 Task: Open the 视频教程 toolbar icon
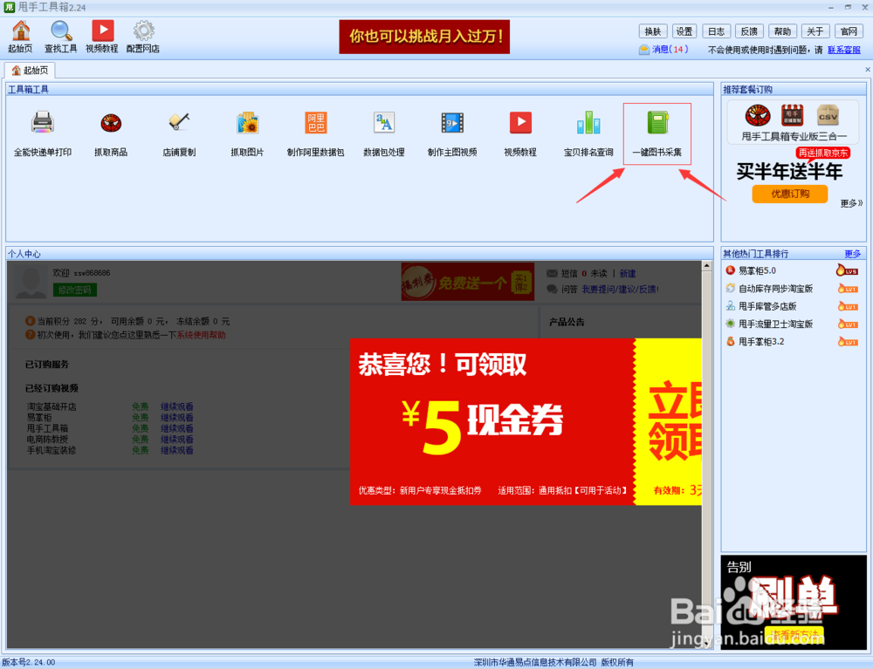point(102,36)
